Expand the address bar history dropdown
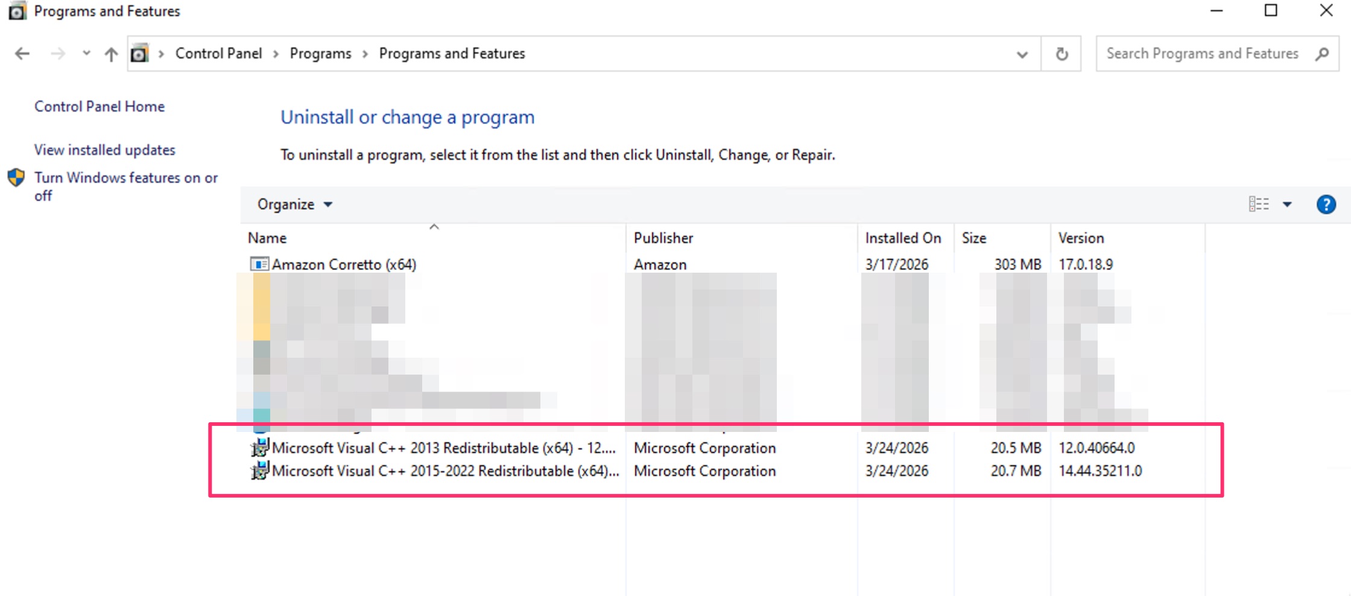 pos(1022,54)
